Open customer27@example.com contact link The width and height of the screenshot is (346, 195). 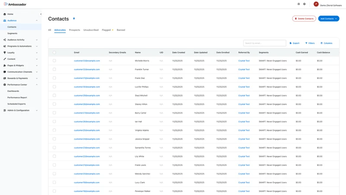pos(87,113)
